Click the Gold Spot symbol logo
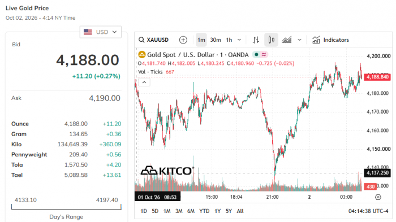Viewport: 396px width, 222px height. point(142,54)
